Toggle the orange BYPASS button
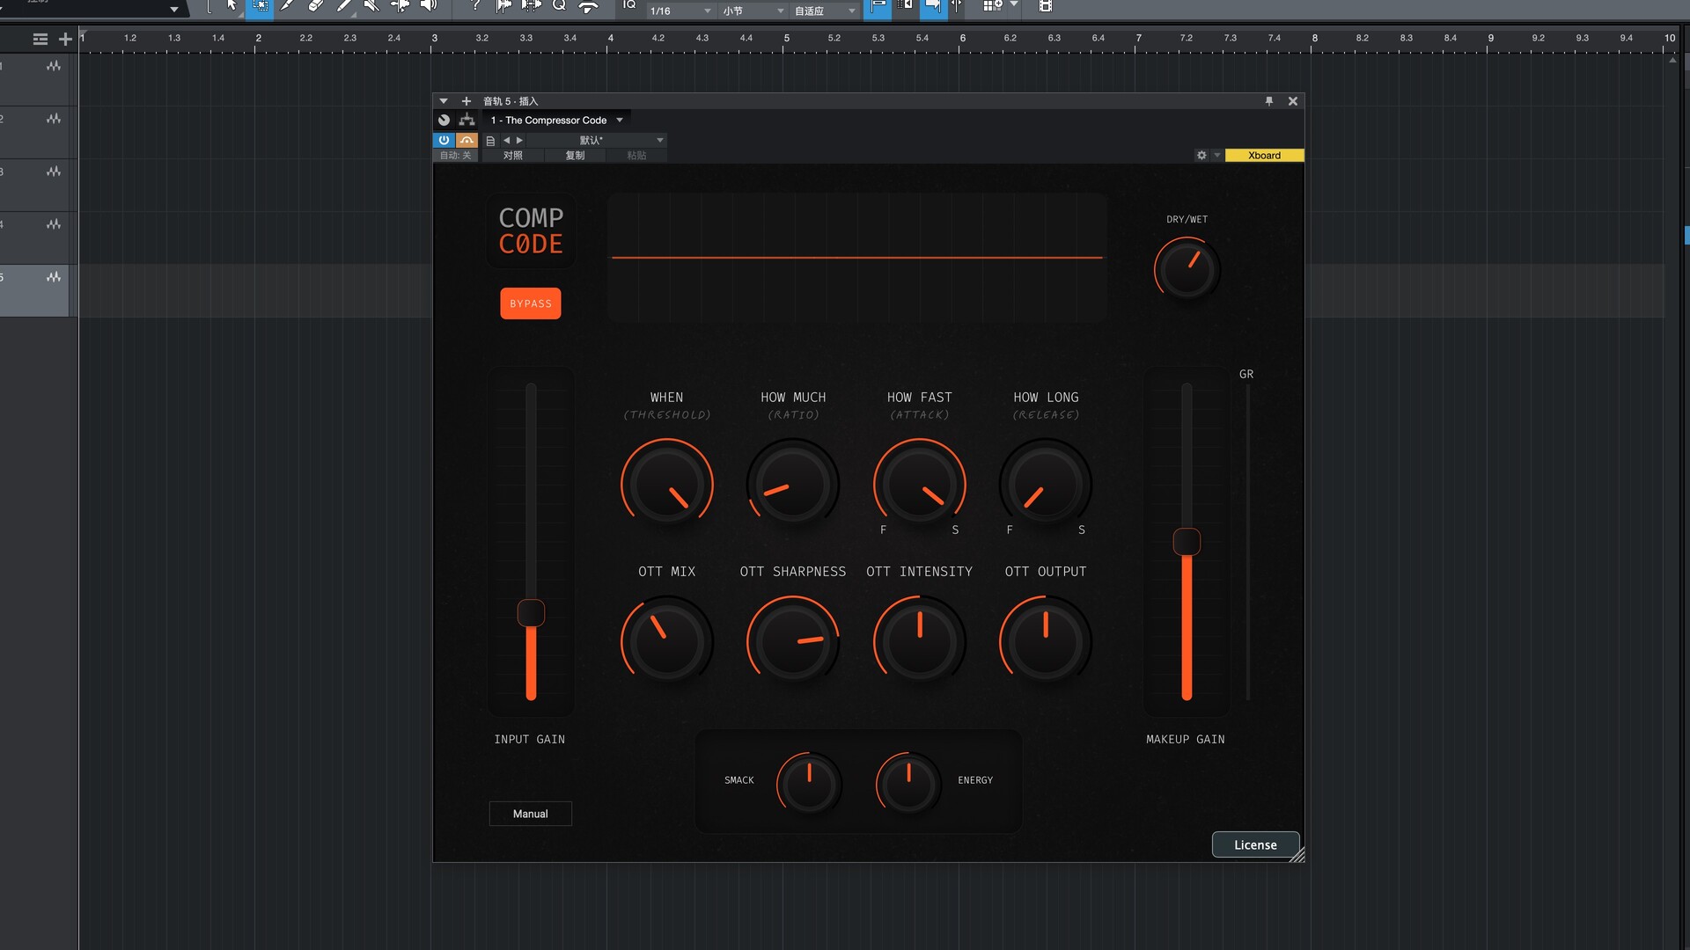Viewport: 1690px width, 950px height. tap(530, 303)
